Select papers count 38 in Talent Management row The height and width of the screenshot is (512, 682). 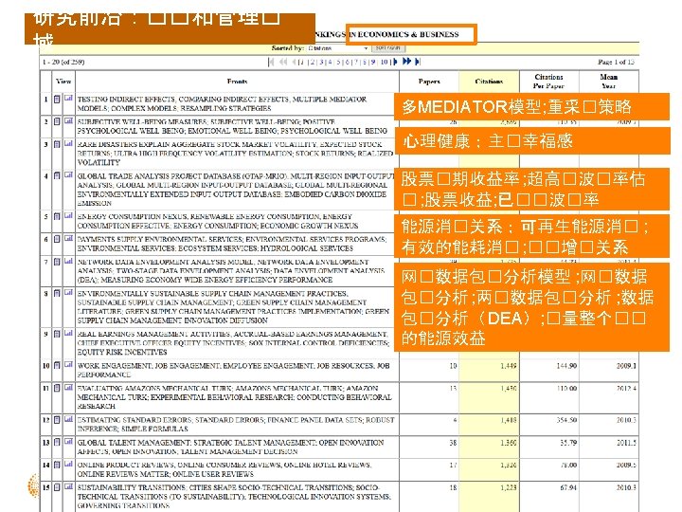coord(453,443)
